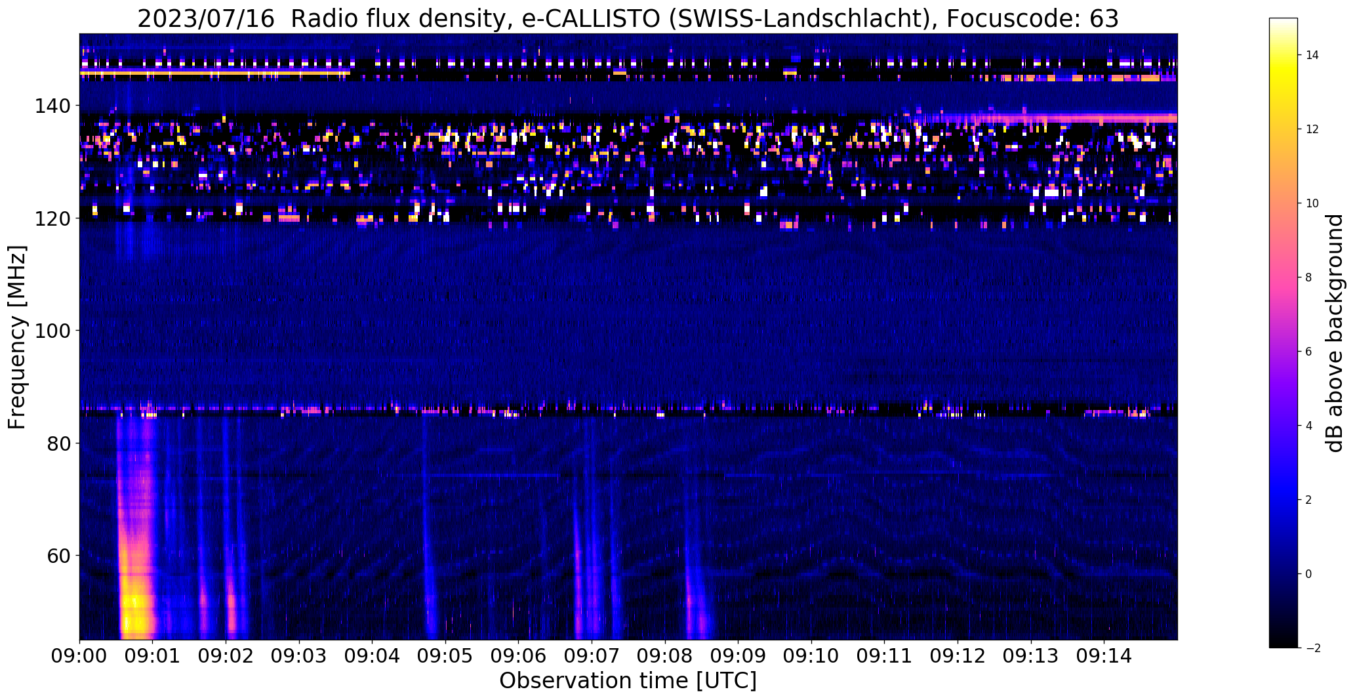Click the 09:05 time tick label
The height and width of the screenshot is (700, 1355).
[445, 657]
